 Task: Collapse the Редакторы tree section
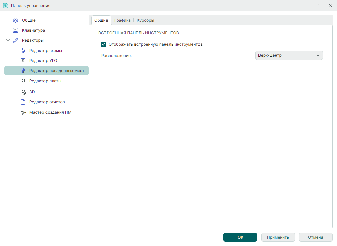pyautogui.click(x=8, y=40)
